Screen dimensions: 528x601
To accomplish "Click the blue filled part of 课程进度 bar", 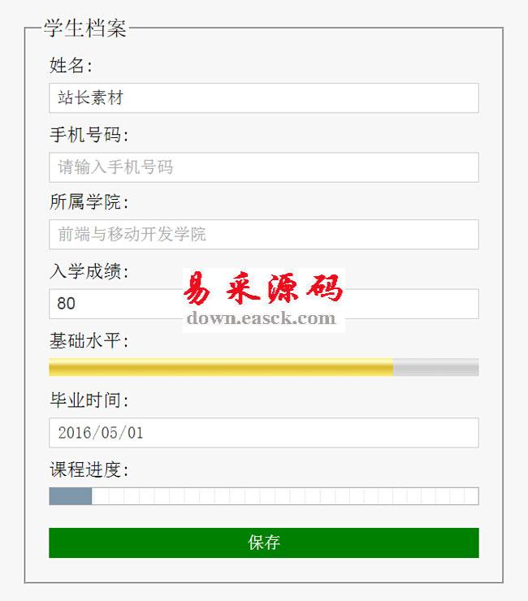I will pos(70,496).
